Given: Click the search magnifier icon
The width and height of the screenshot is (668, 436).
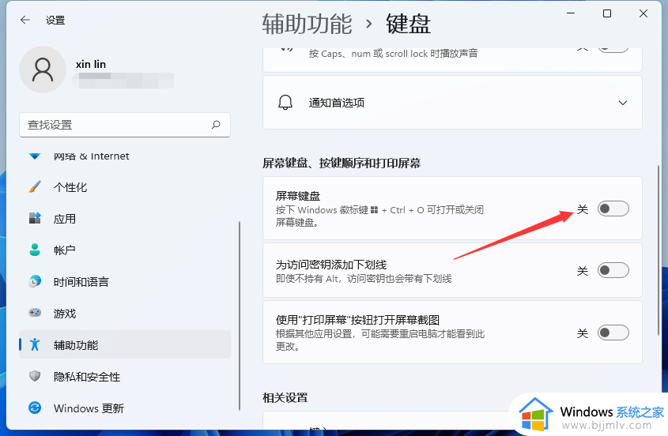Looking at the screenshot, I should 216,125.
